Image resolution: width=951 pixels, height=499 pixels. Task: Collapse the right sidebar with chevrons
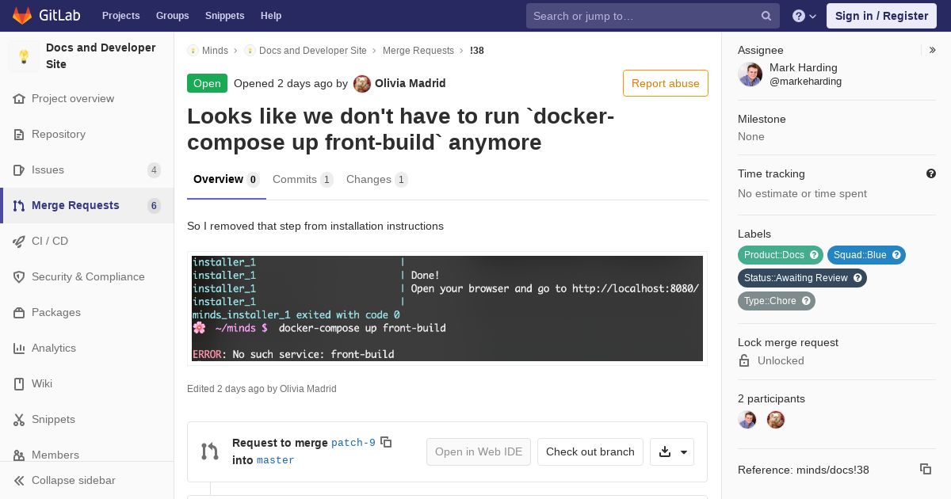point(932,50)
